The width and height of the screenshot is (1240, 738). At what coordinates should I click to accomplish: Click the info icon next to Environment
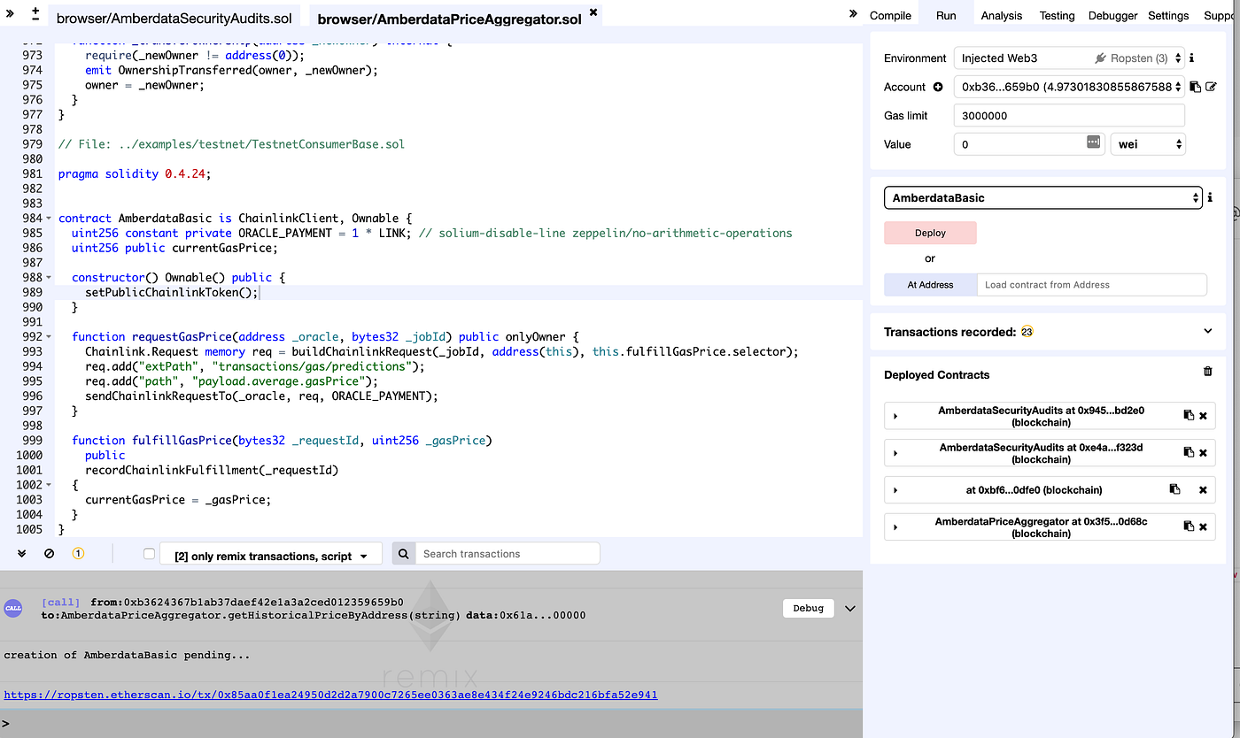tap(1191, 58)
